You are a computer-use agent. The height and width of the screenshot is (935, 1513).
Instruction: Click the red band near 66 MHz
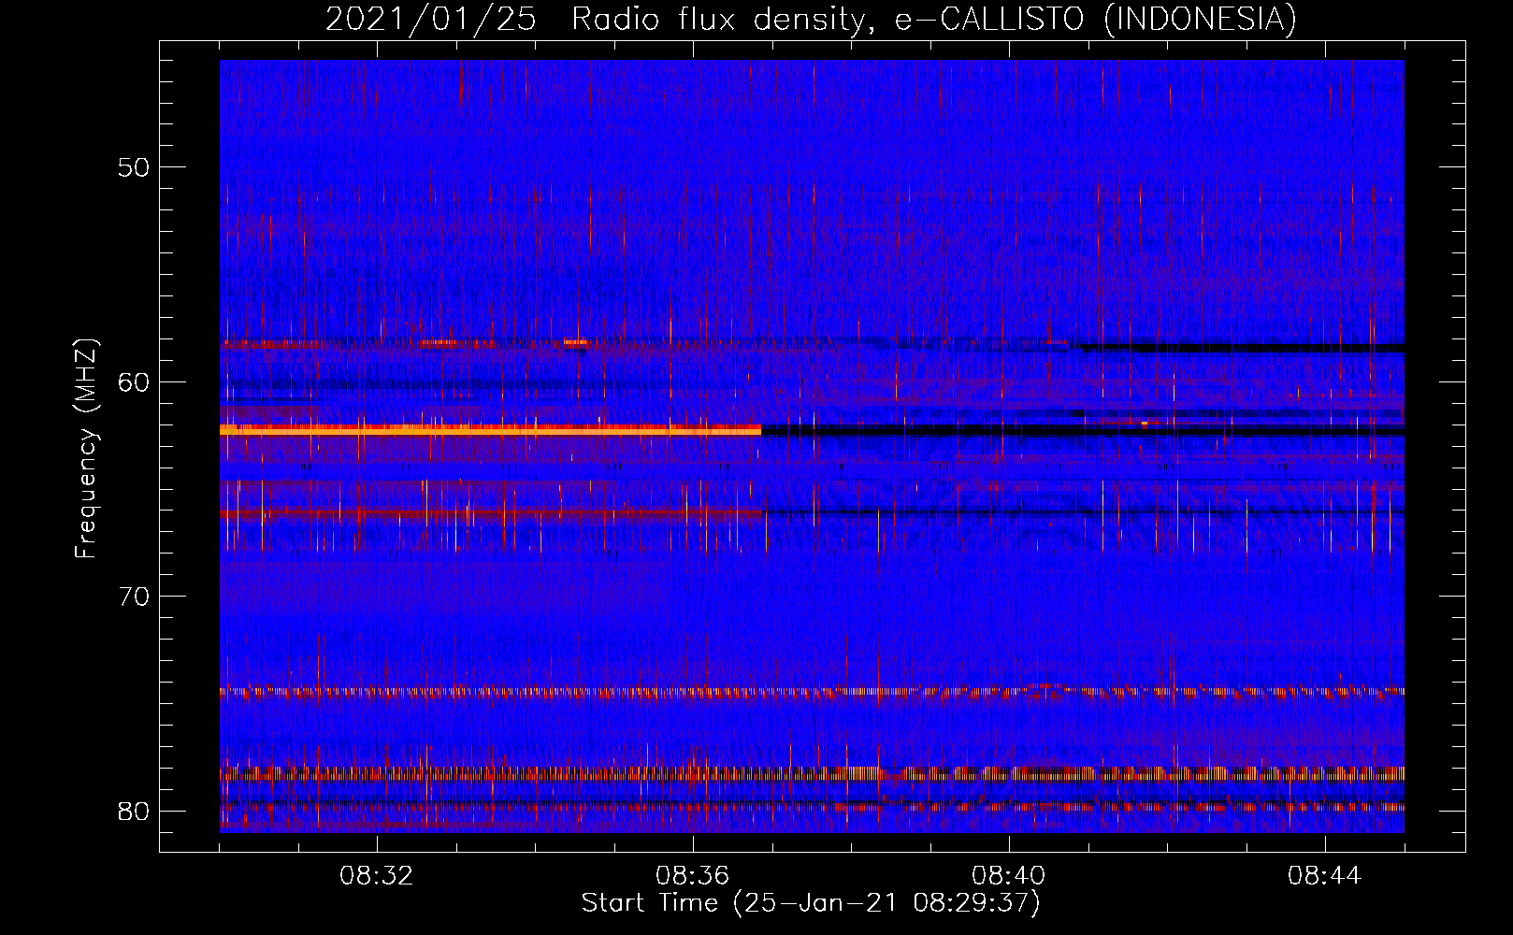(x=490, y=513)
